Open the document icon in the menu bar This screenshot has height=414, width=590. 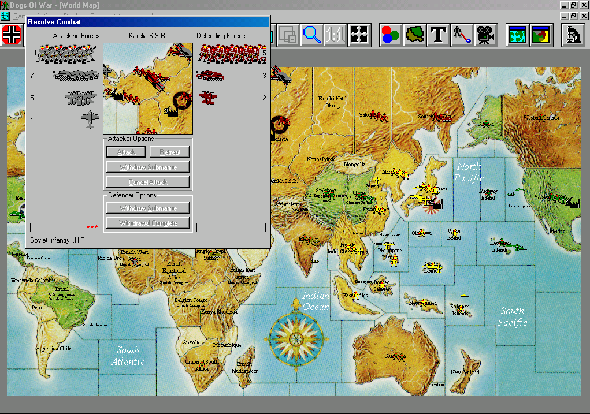(x=5, y=16)
